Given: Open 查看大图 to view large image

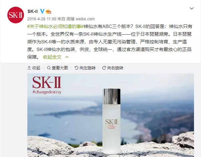Looking at the screenshot, I should 60,68.
